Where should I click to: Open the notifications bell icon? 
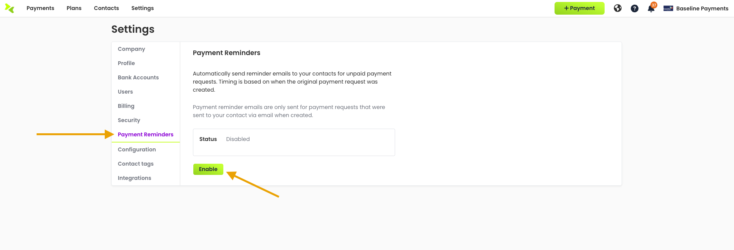[x=651, y=8]
